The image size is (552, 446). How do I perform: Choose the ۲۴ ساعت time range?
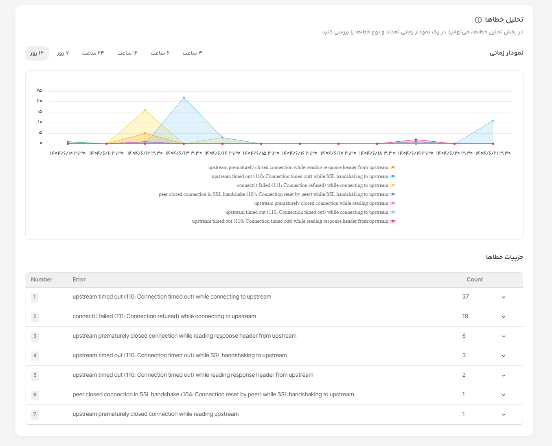pyautogui.click(x=93, y=53)
